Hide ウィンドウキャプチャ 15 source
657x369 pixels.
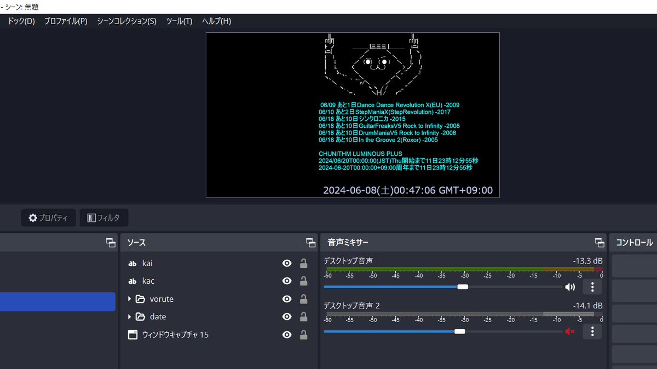[286, 335]
